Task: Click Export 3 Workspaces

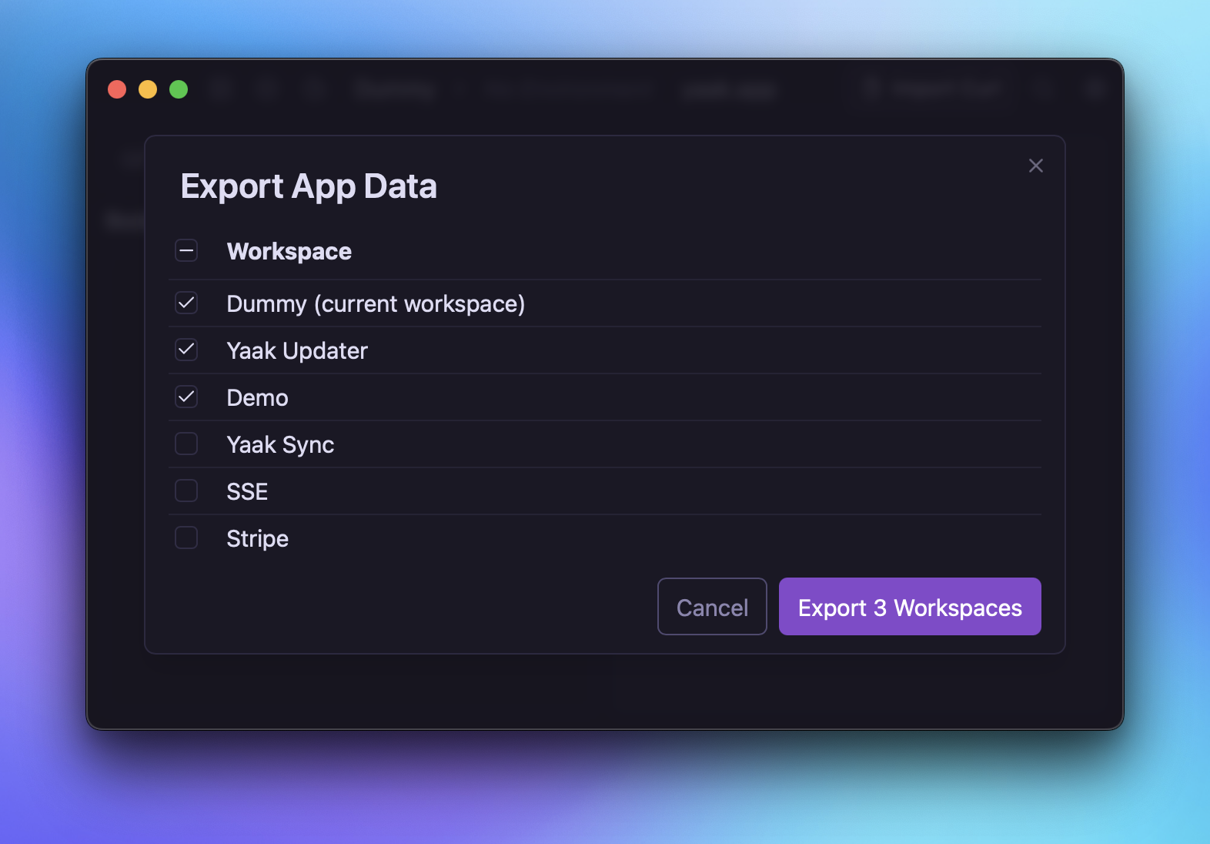Action: tap(909, 607)
